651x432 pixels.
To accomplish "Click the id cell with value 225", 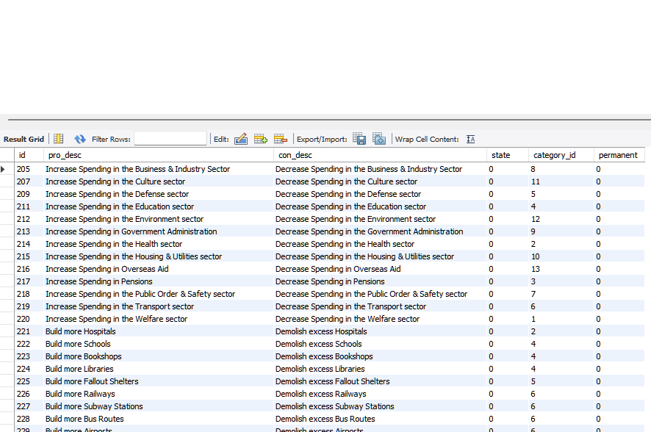I will pyautogui.click(x=23, y=381).
